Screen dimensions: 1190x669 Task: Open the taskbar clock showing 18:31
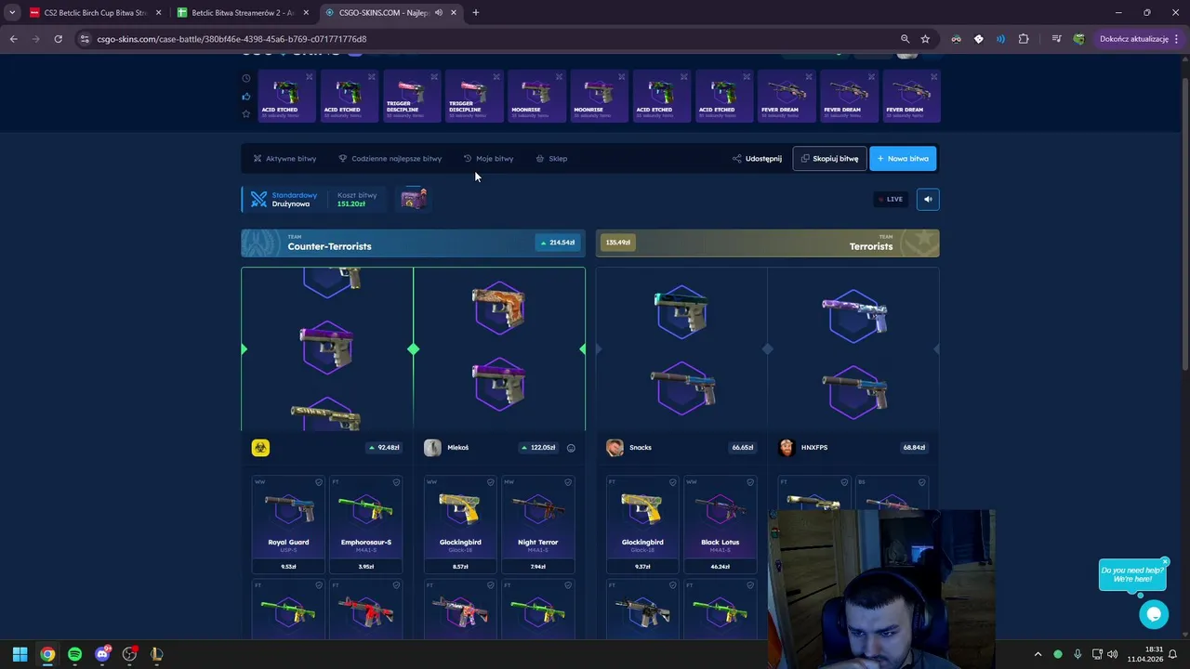[1144, 654]
